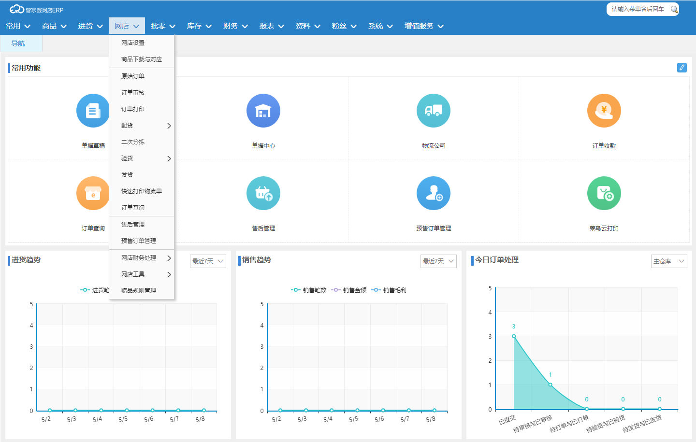This screenshot has height=442, width=696.
Task: Collapse the 网店 menu
Action: (x=127, y=26)
